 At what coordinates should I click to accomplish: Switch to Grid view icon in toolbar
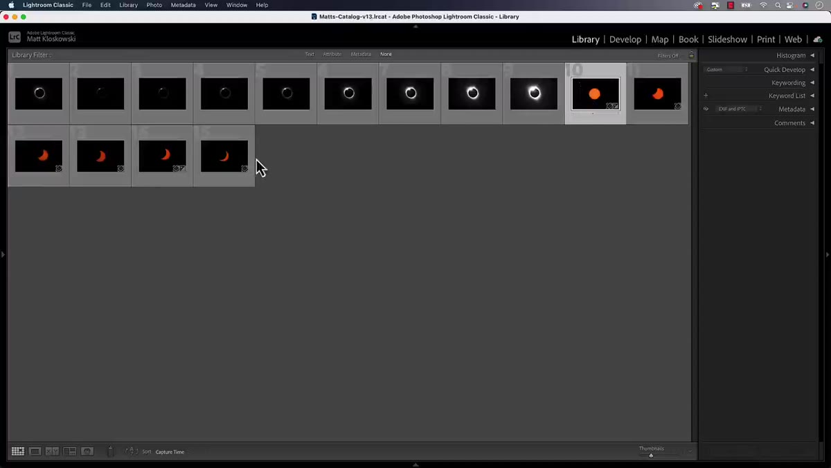point(18,451)
